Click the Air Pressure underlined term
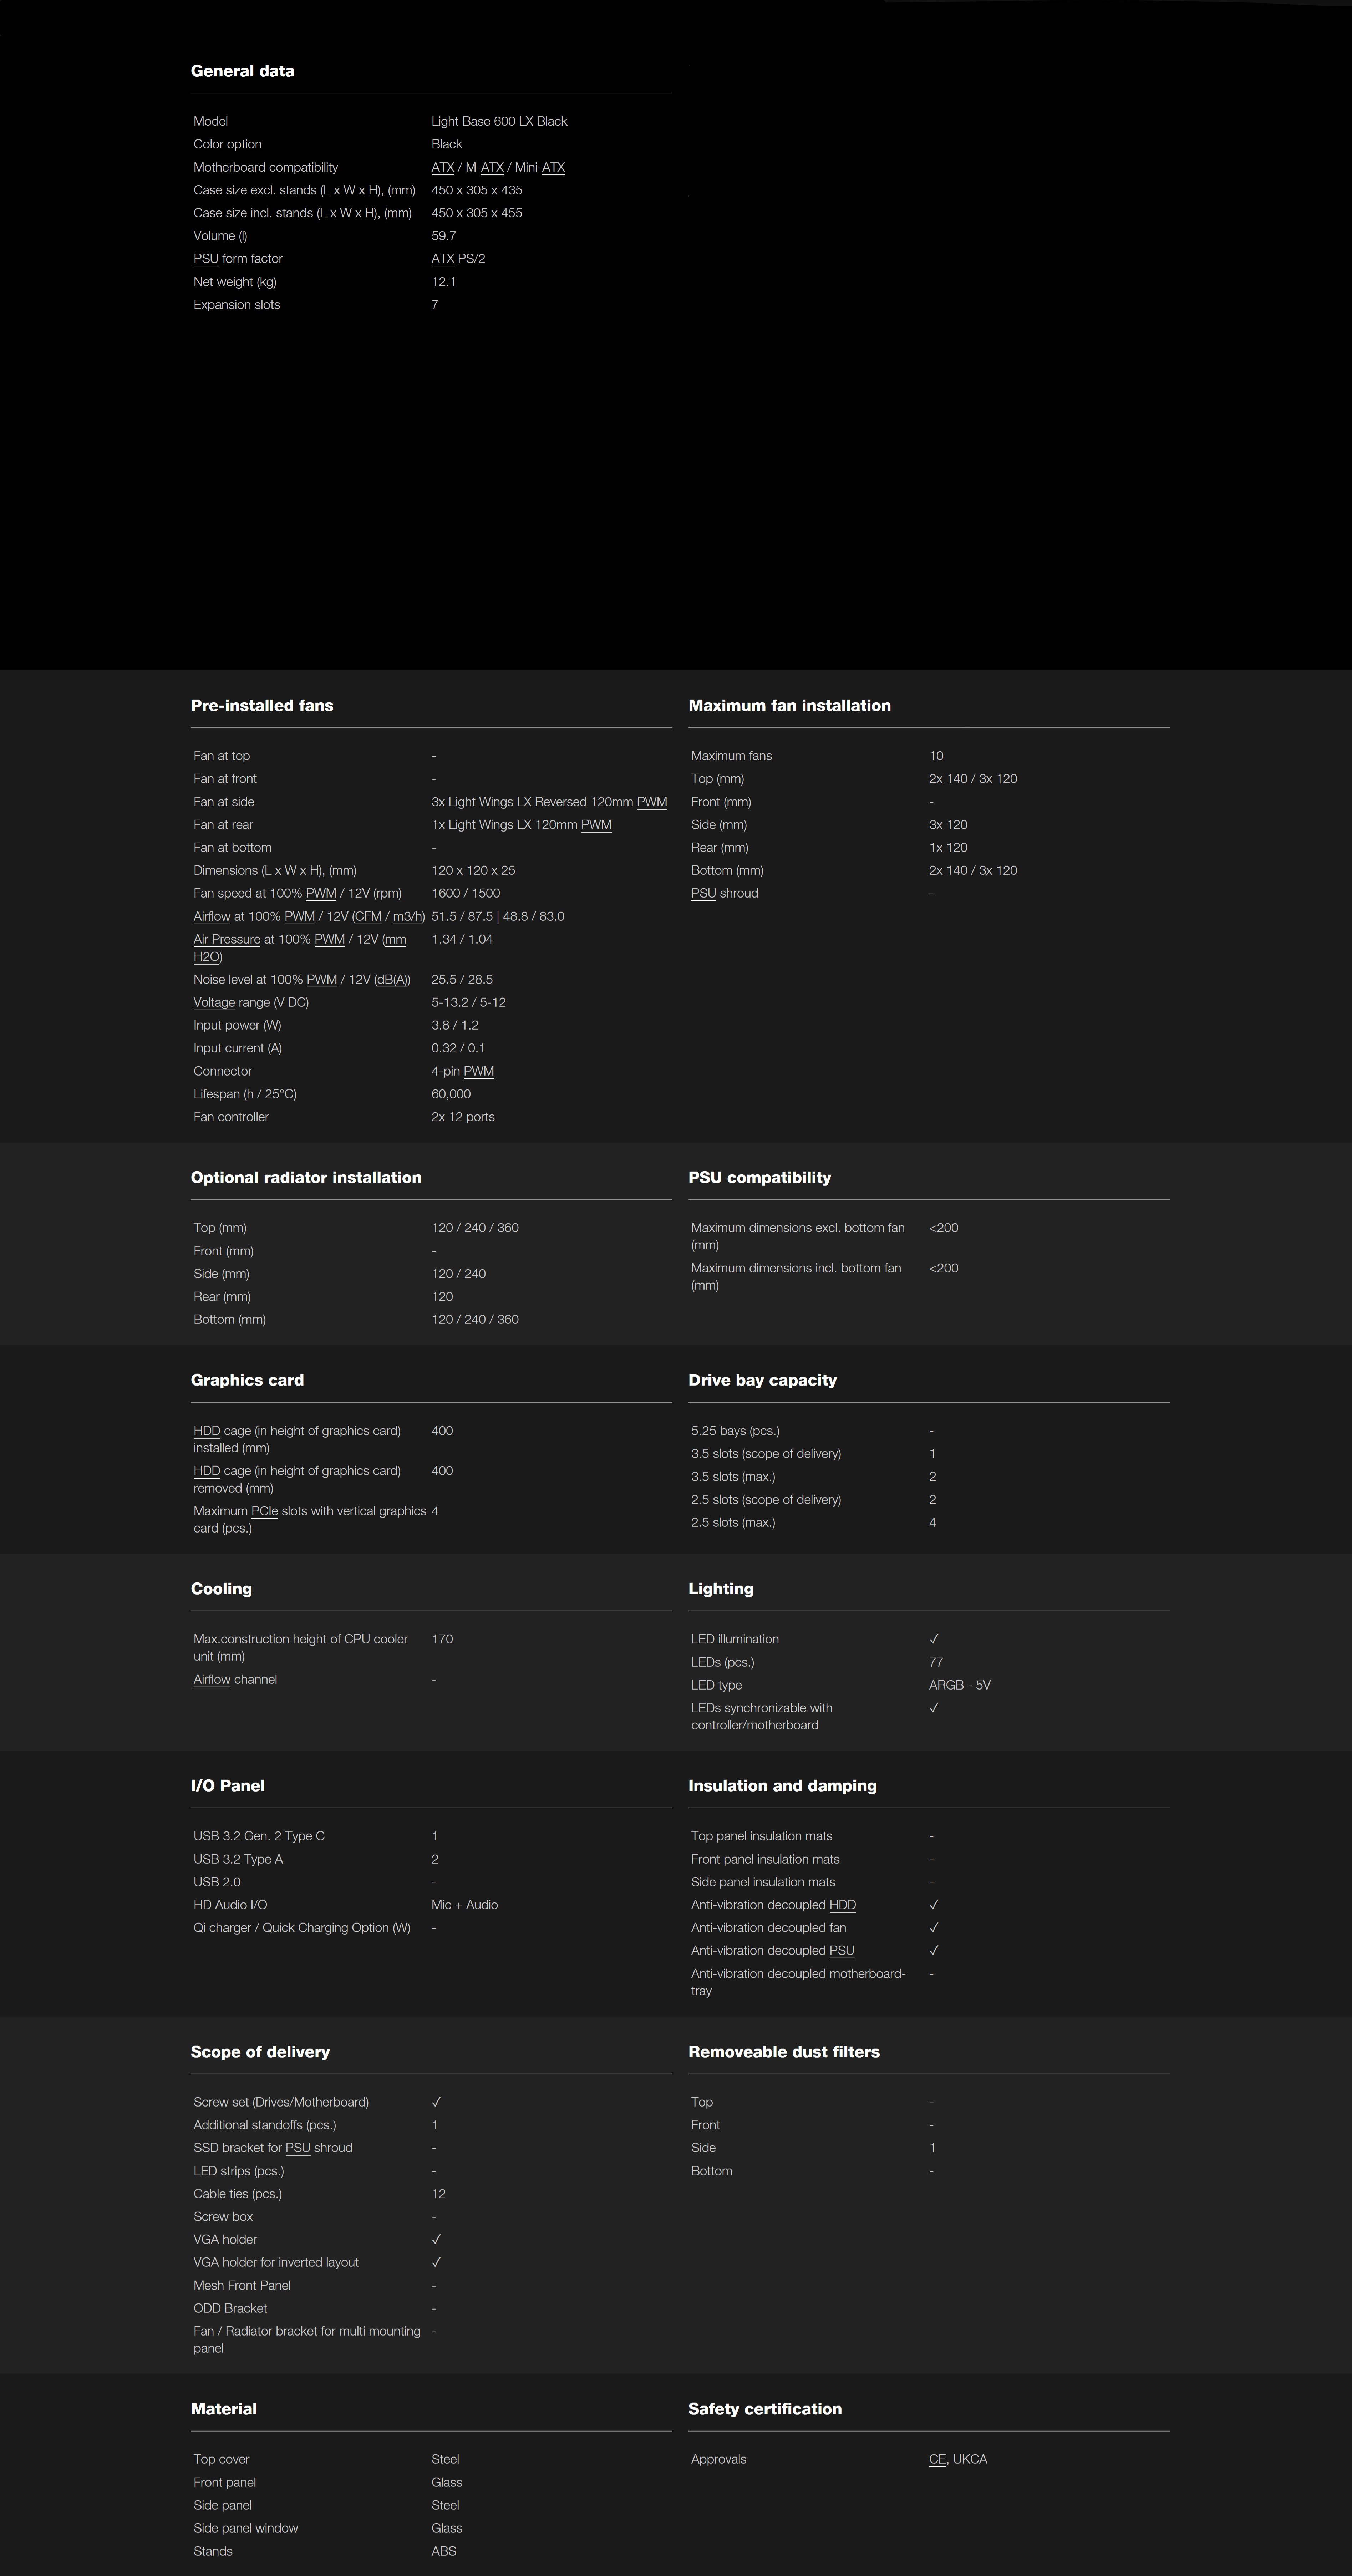Screen dimensions: 1352x2576 coord(227,940)
